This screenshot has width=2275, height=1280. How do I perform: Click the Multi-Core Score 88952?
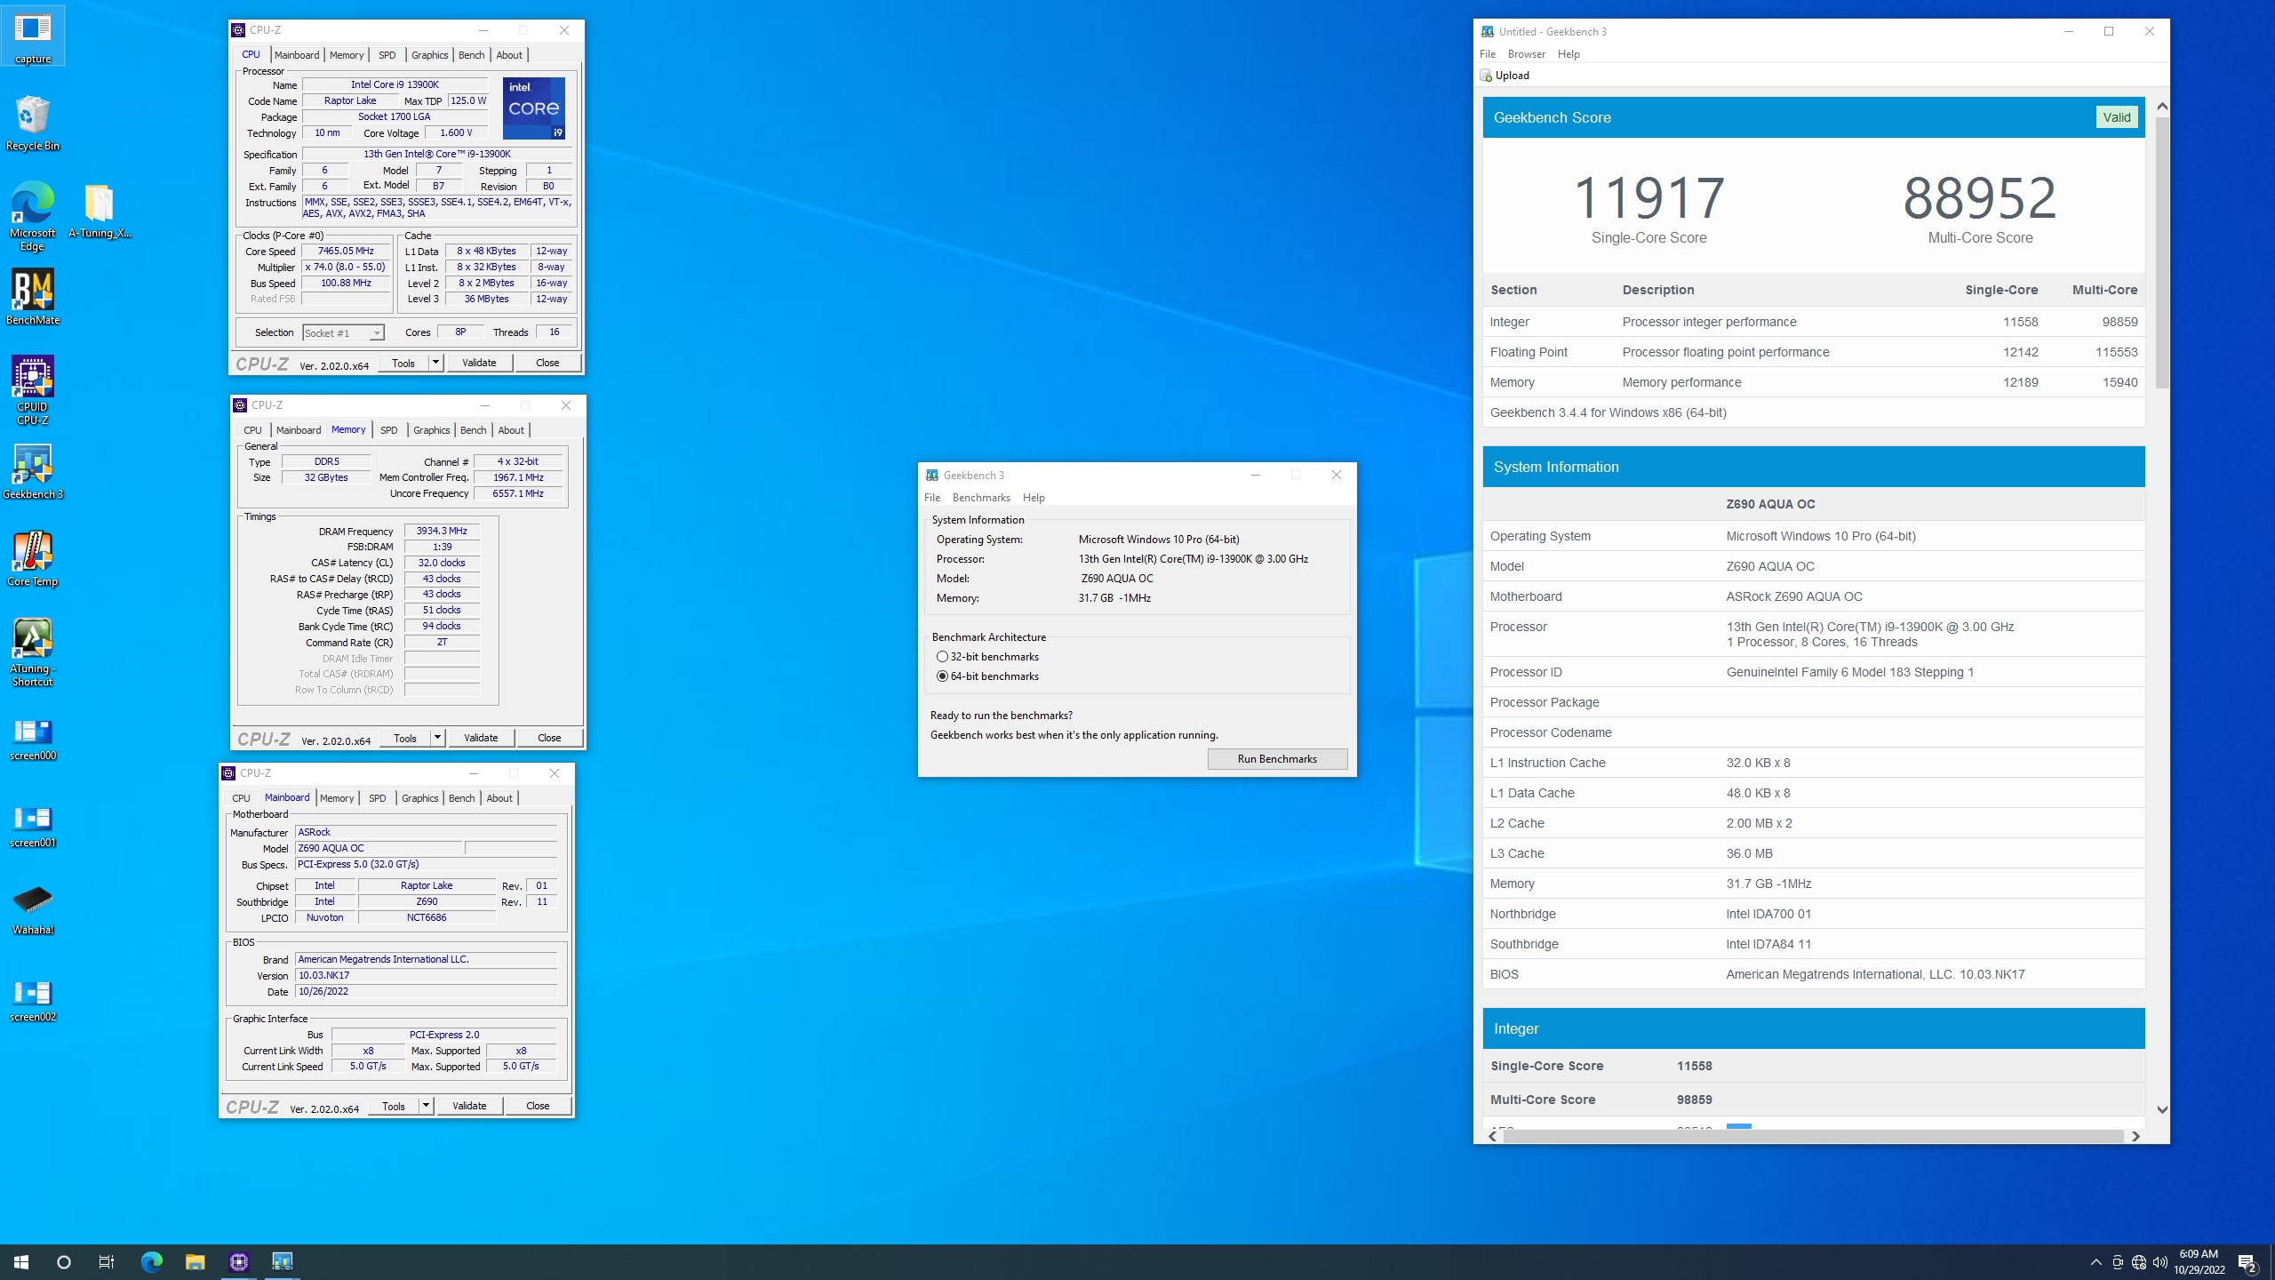click(1979, 197)
